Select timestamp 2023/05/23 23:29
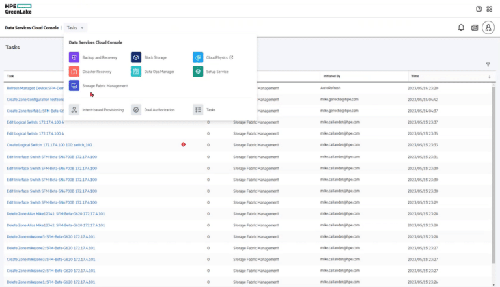 pyautogui.click(x=423, y=202)
